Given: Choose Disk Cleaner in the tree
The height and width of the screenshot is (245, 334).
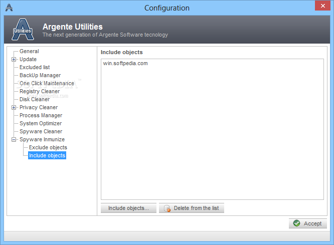Looking at the screenshot, I should pos(35,99).
